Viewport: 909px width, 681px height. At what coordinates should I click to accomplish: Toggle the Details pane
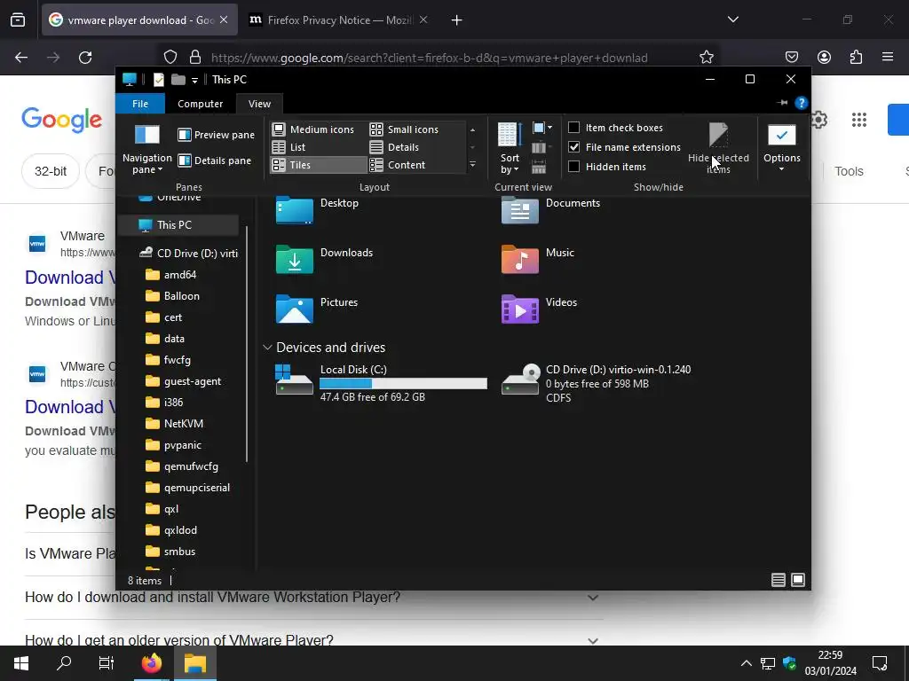tap(215, 160)
